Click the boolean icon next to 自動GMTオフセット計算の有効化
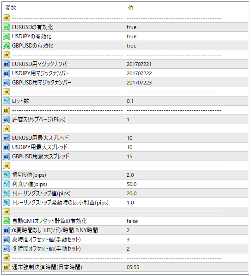 (x=6, y=221)
